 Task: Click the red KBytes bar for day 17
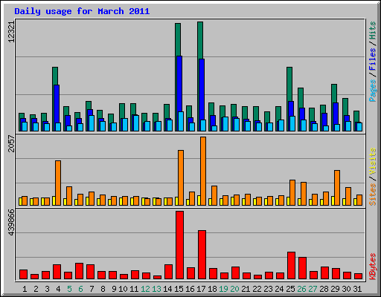coord(202,255)
